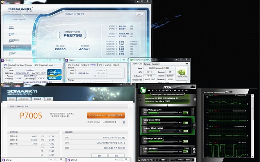The width and height of the screenshot is (260, 162).
Task: Click the Intel Xeon logo in CPU-Z
Action: click(54, 74)
